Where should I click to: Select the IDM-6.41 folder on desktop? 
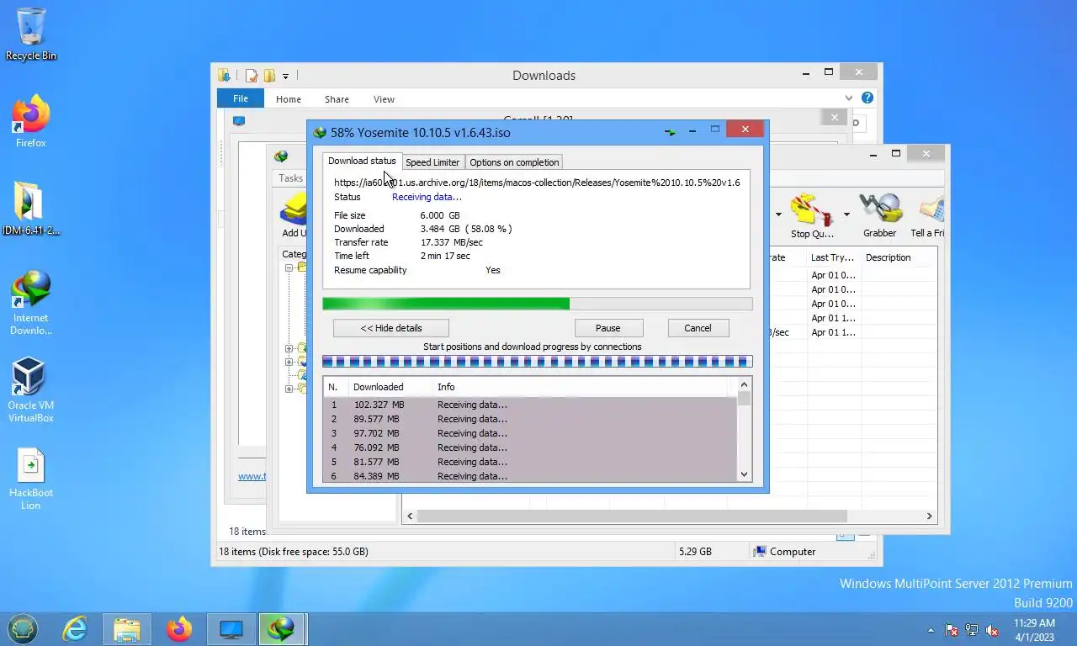(x=31, y=209)
